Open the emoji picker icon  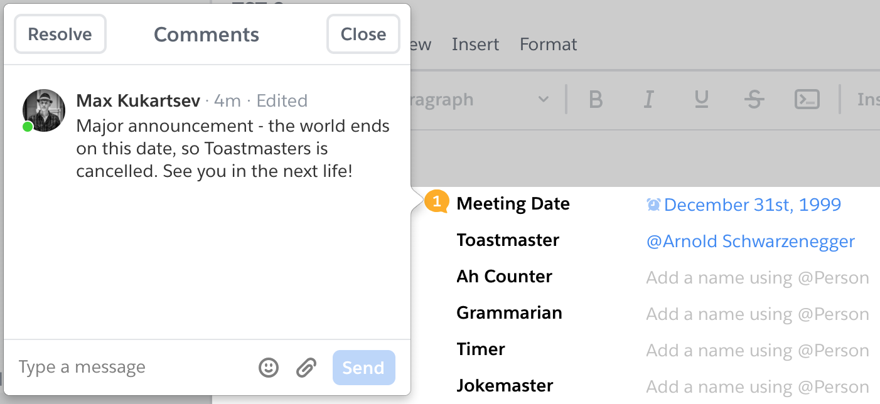tap(269, 368)
